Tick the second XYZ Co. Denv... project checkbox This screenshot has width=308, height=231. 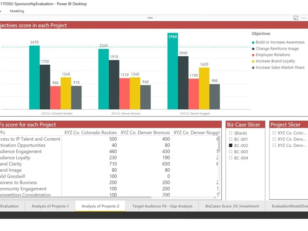274,139
